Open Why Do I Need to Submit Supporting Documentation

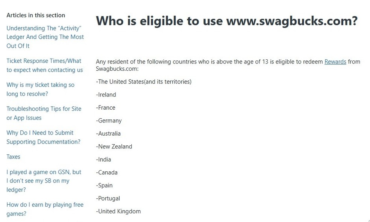(43, 137)
